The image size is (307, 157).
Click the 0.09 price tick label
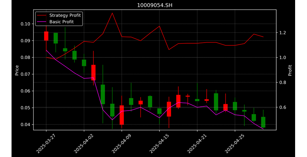coord(26,41)
